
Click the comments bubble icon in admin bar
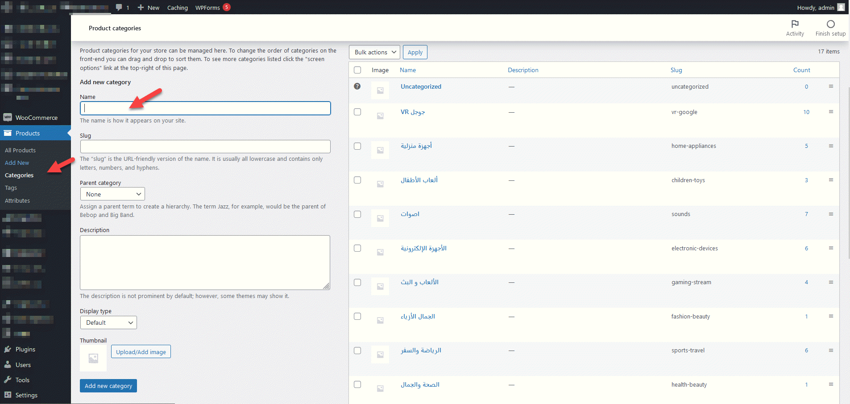coord(119,8)
